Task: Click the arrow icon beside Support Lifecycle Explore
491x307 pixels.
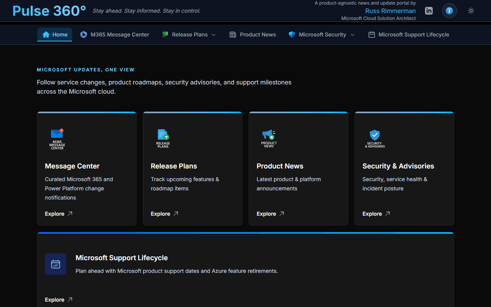Action: tap(70, 300)
